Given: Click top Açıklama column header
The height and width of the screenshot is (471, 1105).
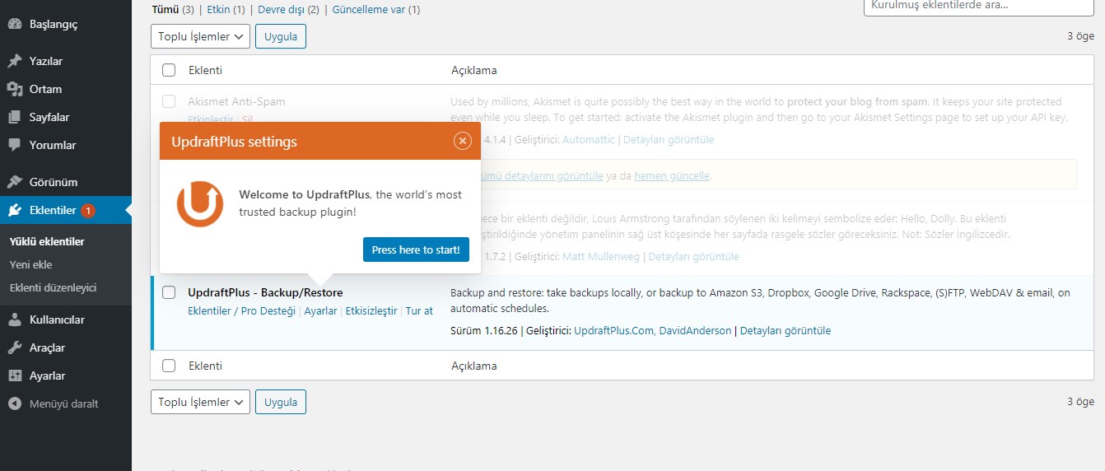Looking at the screenshot, I should point(473,70).
